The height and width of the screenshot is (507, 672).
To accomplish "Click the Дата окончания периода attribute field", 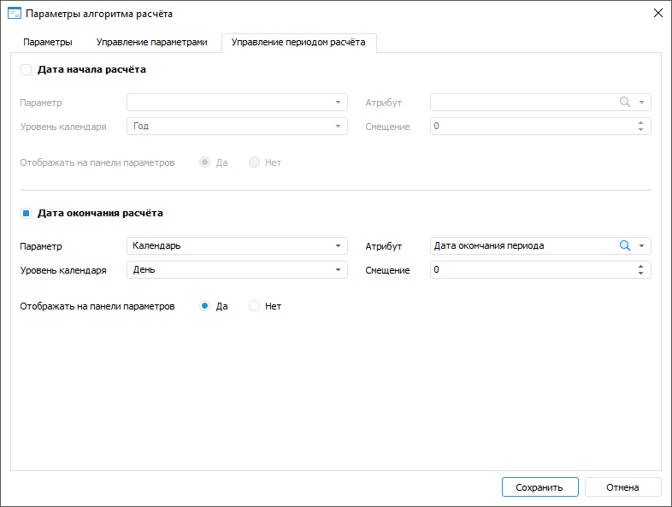I will point(522,245).
